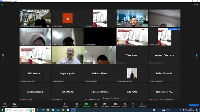Click the help icon in the taskbar
Image resolution: width=200 pixels, height=112 pixels.
(154, 110)
